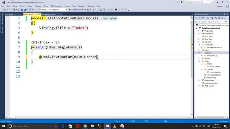The image size is (230, 129).
Task: Click the Save All toolbar icon
Action: coord(26,10)
